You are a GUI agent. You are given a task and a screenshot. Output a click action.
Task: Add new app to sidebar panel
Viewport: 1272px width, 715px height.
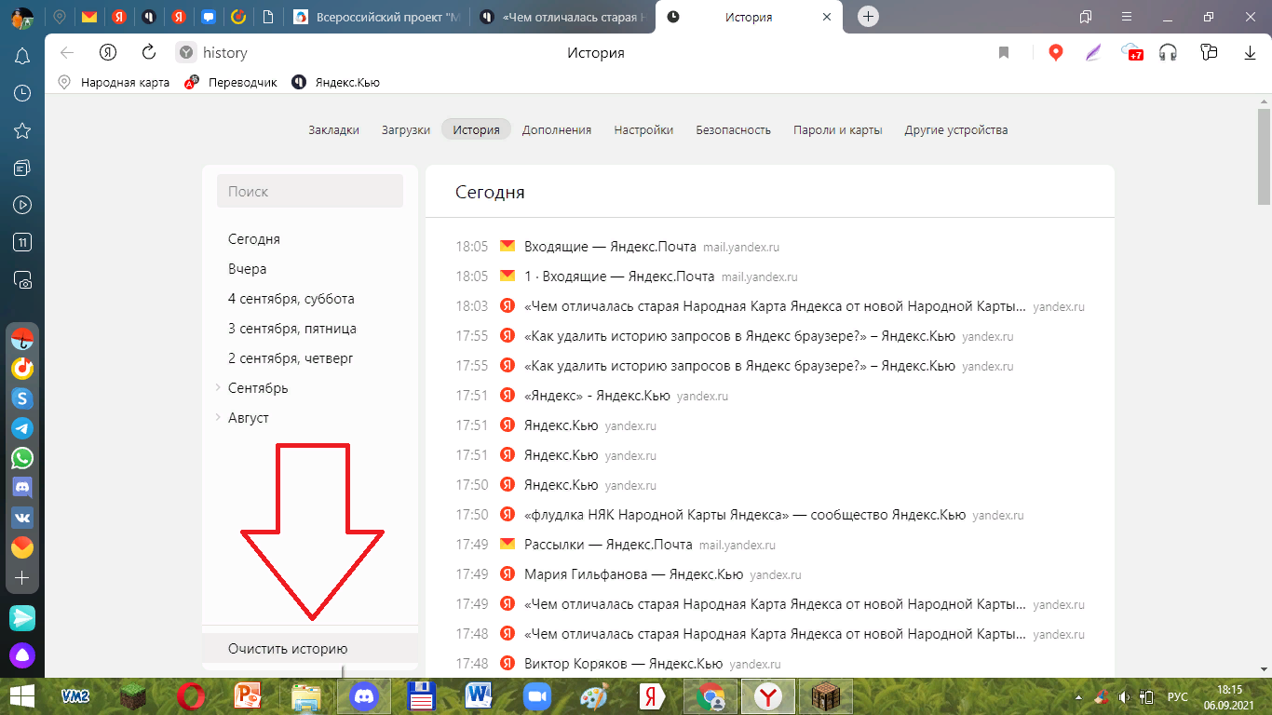coord(22,578)
